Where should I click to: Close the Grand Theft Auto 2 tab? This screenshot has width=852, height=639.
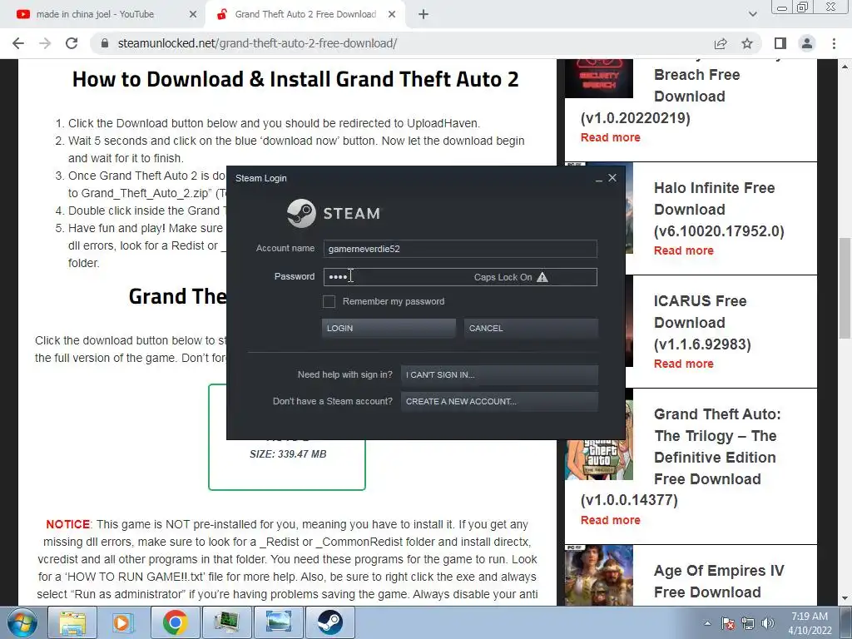pyautogui.click(x=392, y=15)
